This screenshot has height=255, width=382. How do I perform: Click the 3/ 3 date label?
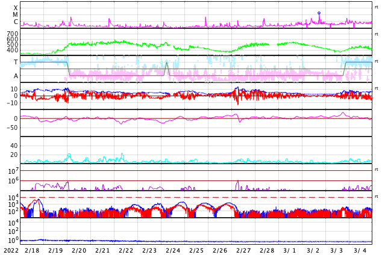pos(336,250)
